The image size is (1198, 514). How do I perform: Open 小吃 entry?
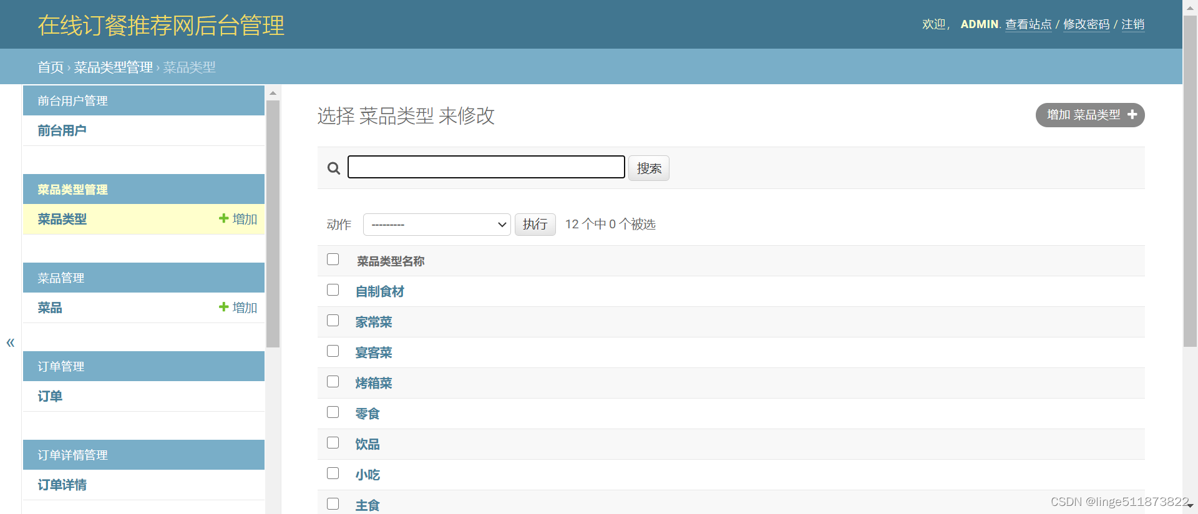click(x=368, y=475)
